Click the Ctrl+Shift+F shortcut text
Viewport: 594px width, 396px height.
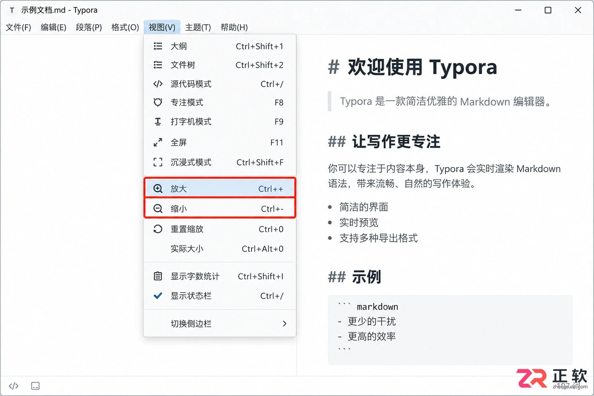(260, 163)
